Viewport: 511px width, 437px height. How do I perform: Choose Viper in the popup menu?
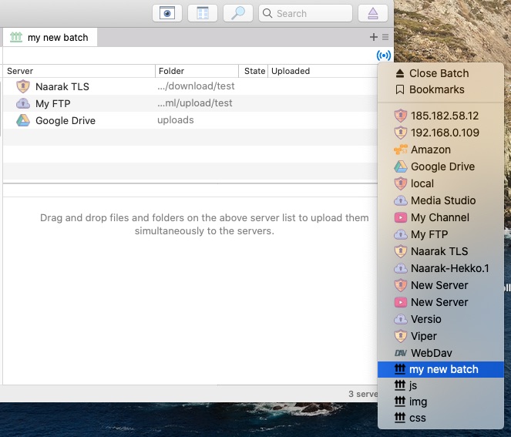441,336
